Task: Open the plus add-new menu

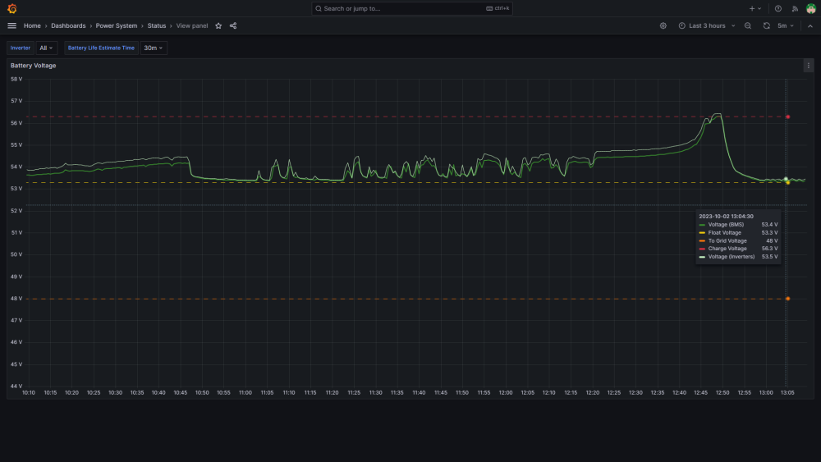Action: click(755, 8)
